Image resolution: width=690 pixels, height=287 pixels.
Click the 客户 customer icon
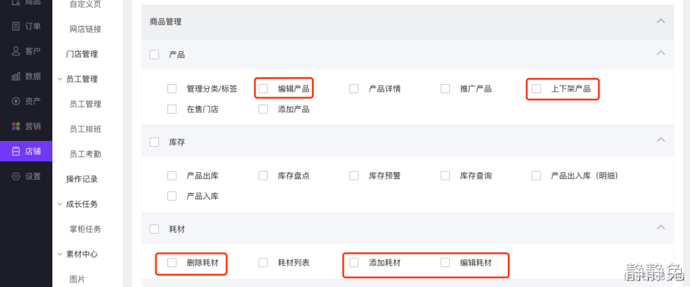pos(16,51)
